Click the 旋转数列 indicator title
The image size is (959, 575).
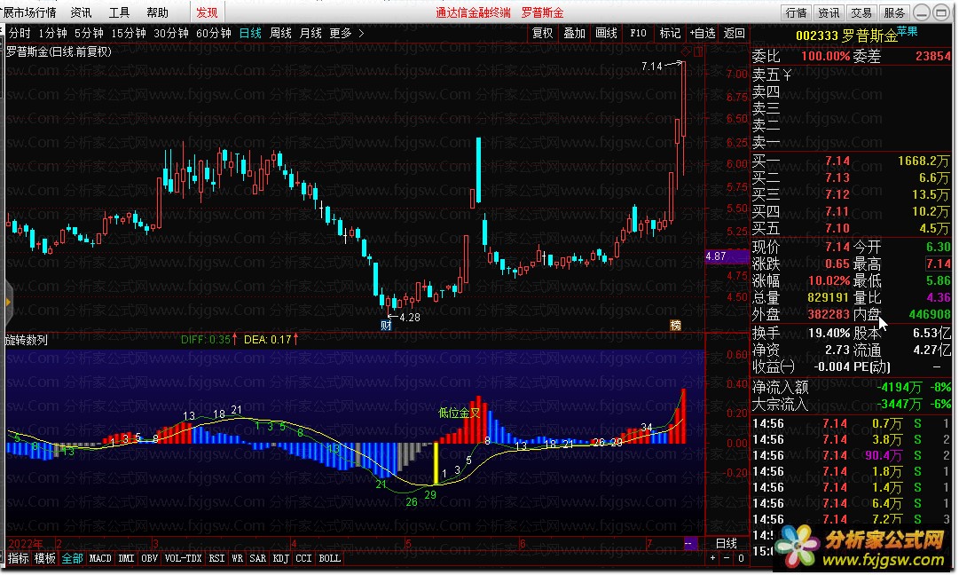[x=27, y=340]
